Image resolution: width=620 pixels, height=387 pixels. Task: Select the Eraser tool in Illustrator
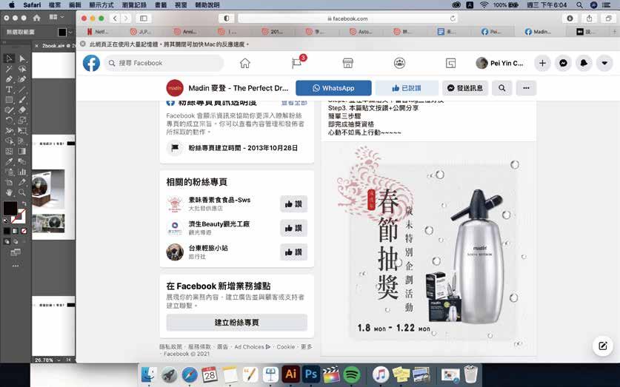click(22, 110)
